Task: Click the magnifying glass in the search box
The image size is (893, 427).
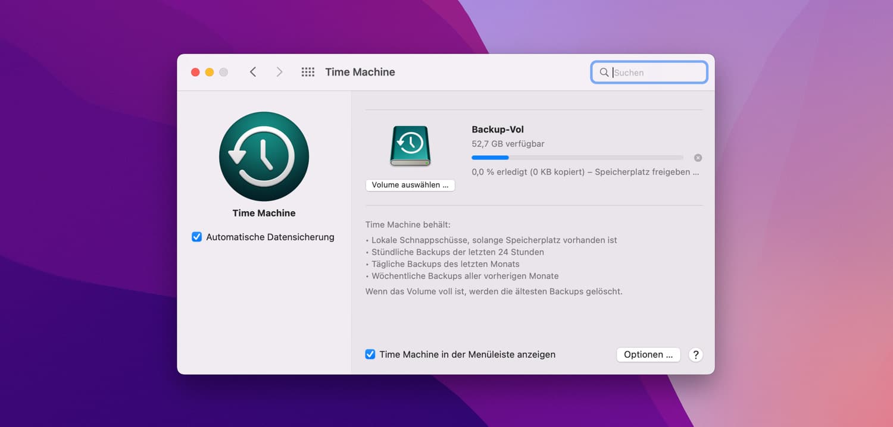Action: point(604,73)
